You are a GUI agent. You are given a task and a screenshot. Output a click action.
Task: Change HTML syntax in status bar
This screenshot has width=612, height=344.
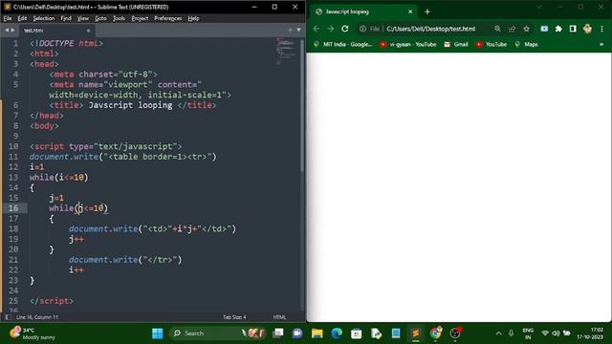279,317
